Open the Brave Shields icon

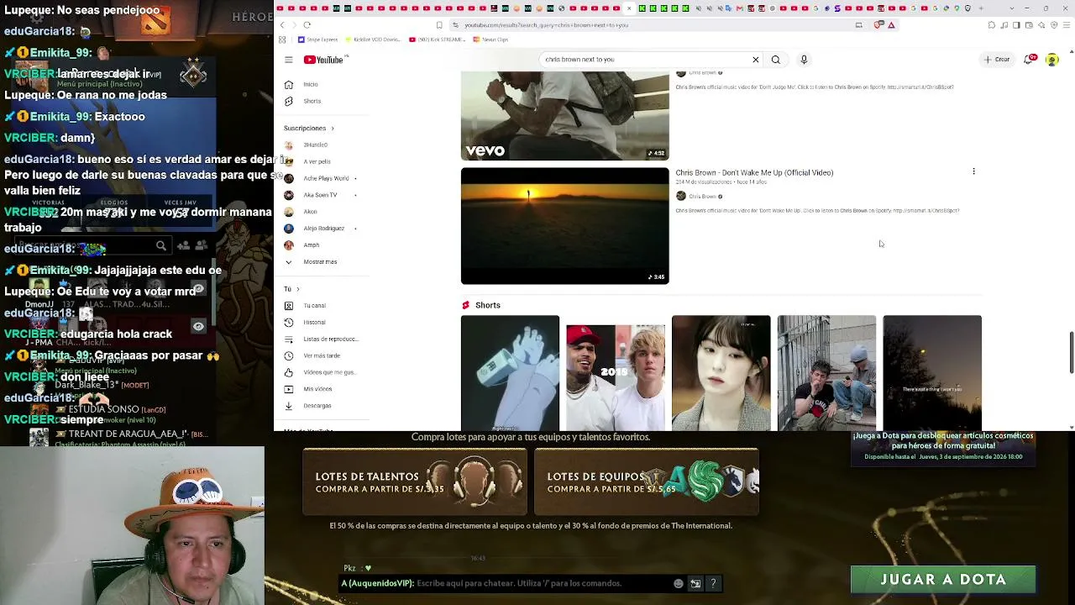click(x=878, y=25)
